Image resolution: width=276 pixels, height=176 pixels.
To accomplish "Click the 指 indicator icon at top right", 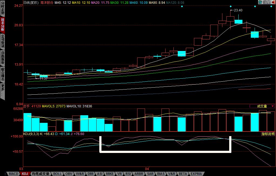I will point(260,2).
